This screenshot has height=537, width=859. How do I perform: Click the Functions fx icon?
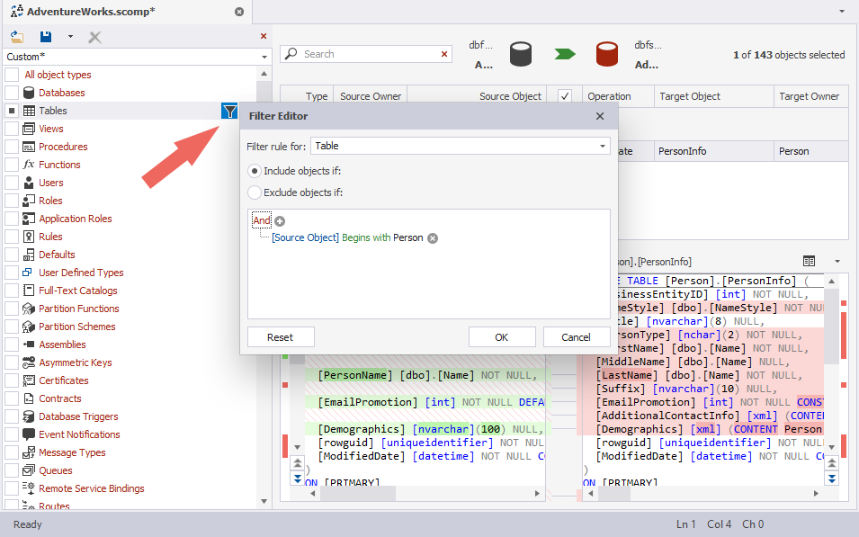29,165
